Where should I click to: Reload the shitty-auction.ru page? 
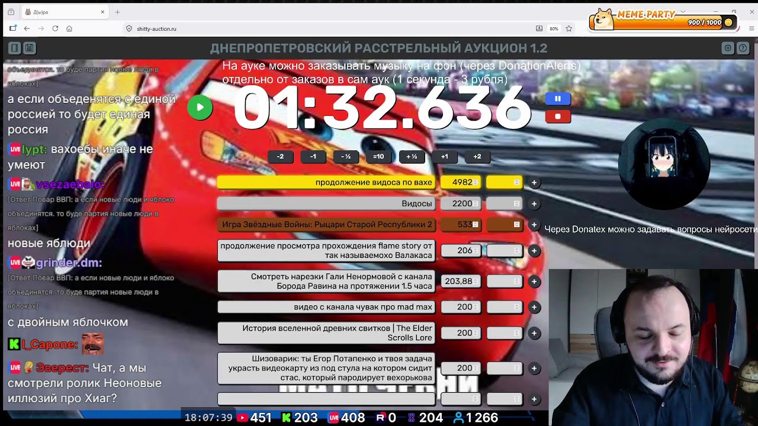pos(55,28)
